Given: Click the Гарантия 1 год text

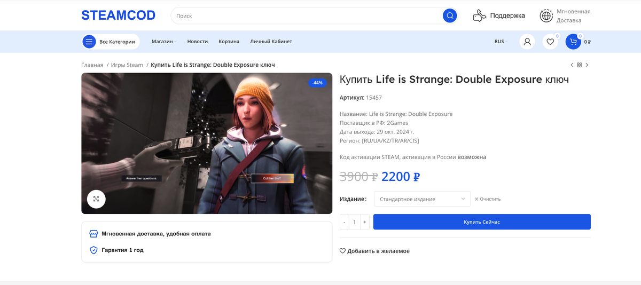Looking at the screenshot, I should pos(123,250).
